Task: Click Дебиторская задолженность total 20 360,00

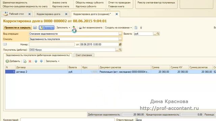Action: [133, 114]
